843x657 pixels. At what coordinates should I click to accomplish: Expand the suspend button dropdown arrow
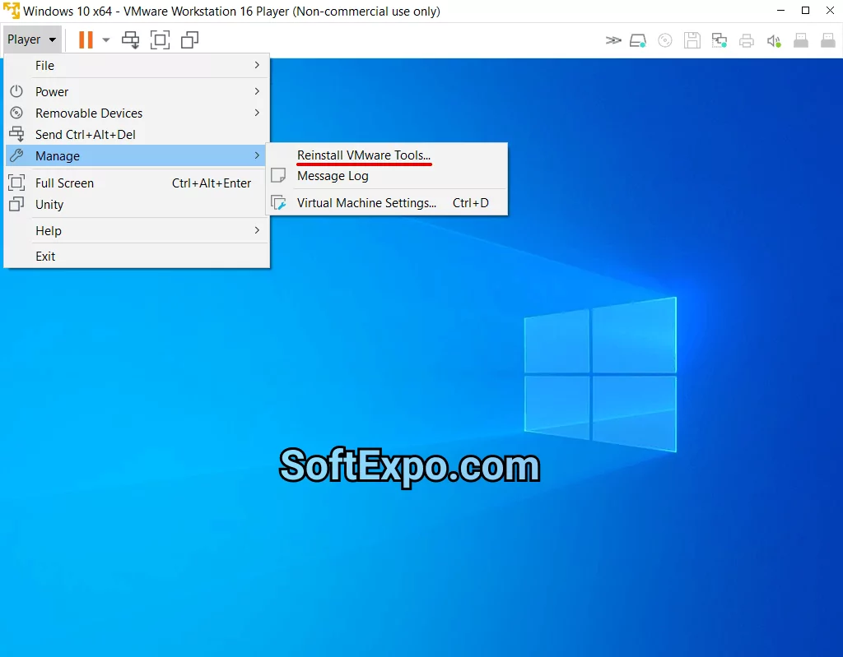105,39
